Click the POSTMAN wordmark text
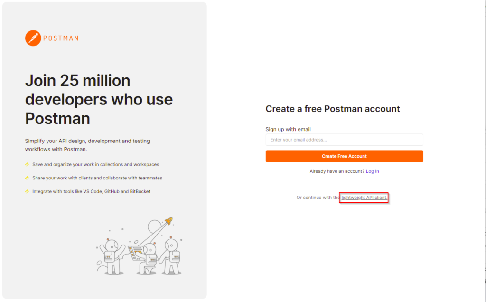 tap(61, 38)
